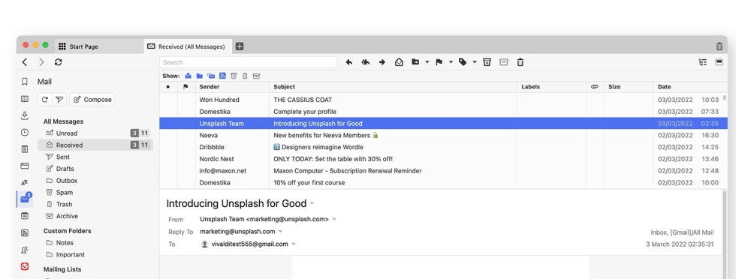This screenshot has height=279, width=736.
Task: Open the Window panel icon
Action: (25, 166)
